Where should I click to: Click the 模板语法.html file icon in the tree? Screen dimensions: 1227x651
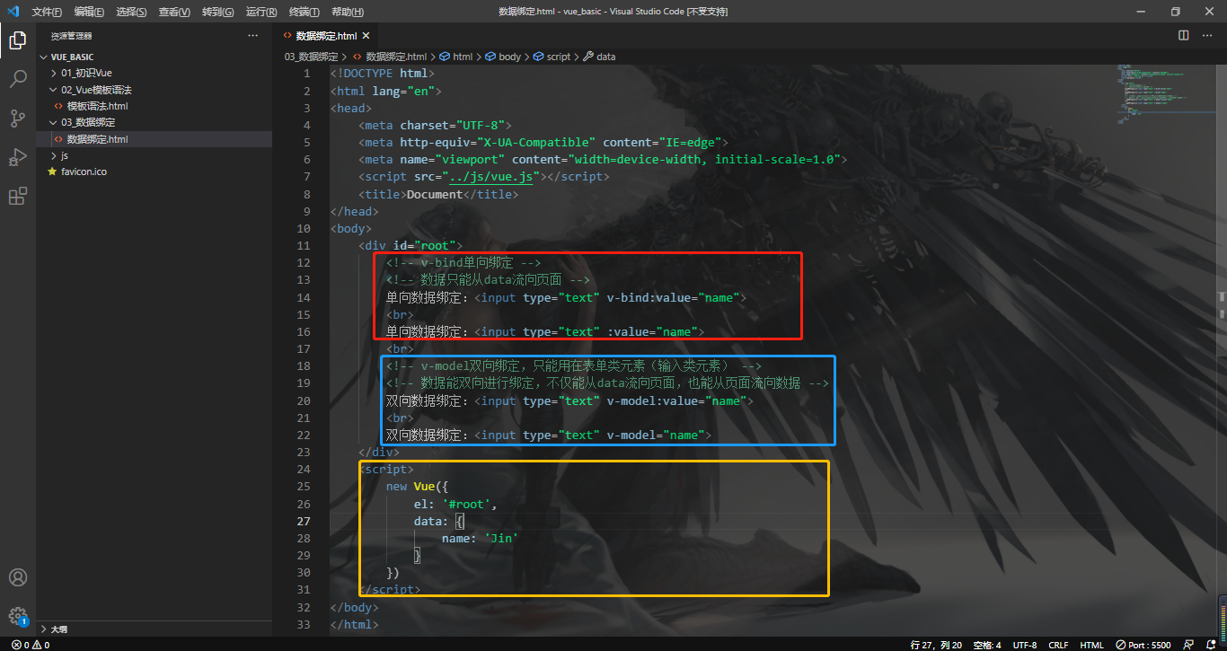[x=58, y=106]
